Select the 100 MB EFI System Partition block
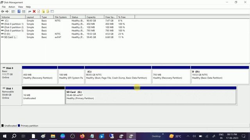Image resolution: width=250 pixels, height=140 pixels. [71, 75]
